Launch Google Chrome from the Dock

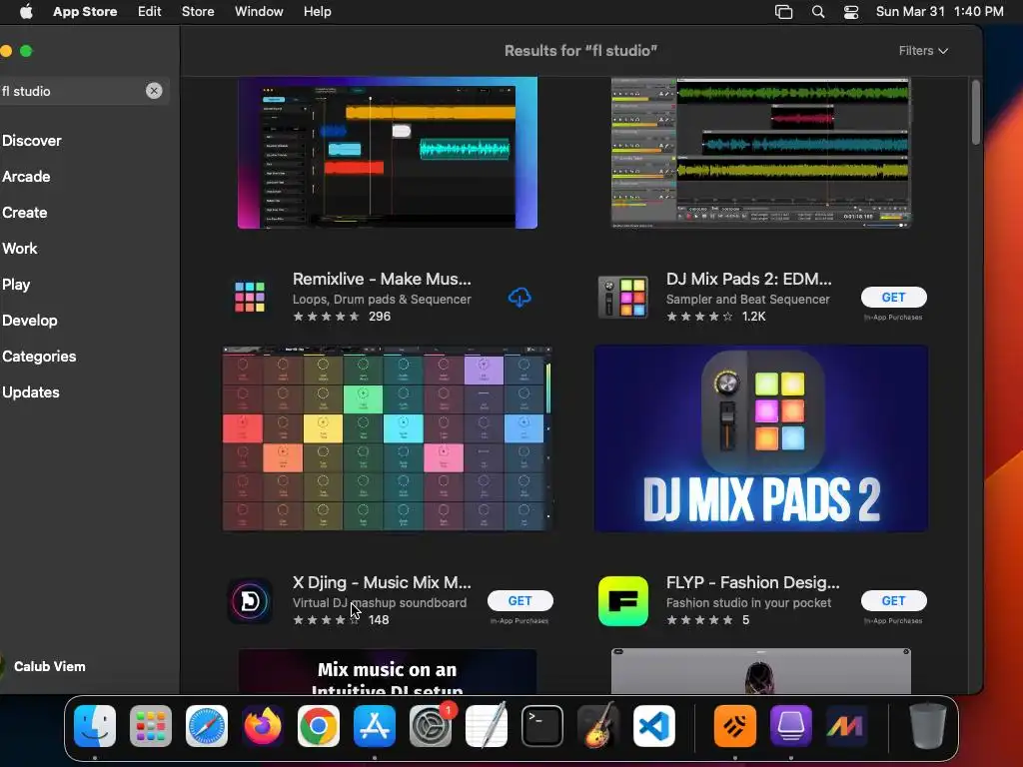point(319,726)
